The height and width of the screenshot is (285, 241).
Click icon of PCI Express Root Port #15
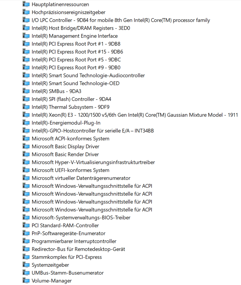(x=26, y=52)
